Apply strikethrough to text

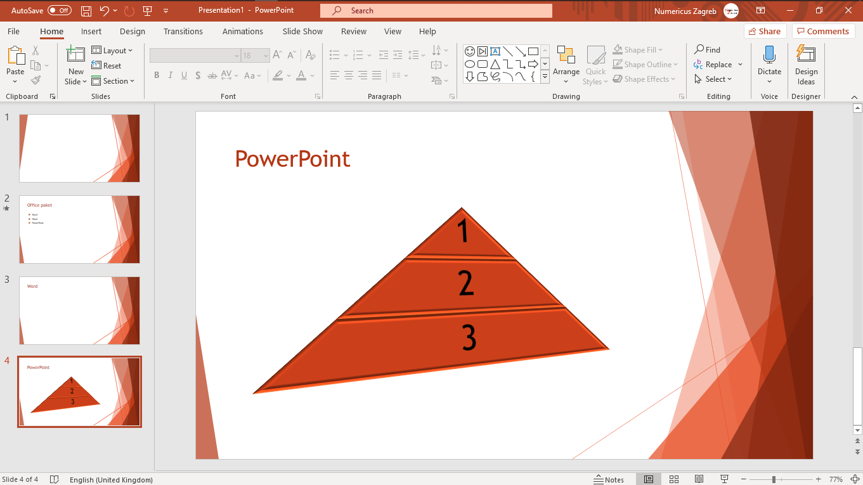point(211,75)
